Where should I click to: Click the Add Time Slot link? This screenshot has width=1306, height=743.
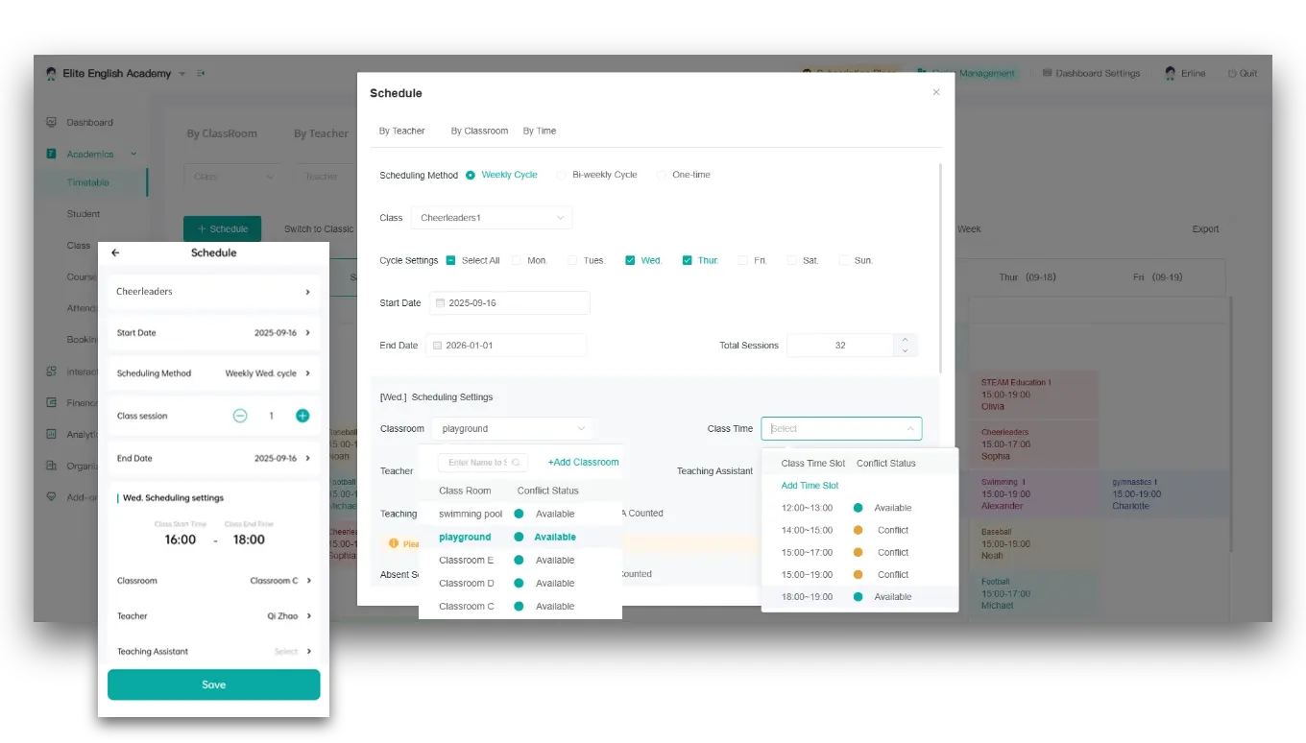[x=810, y=485]
